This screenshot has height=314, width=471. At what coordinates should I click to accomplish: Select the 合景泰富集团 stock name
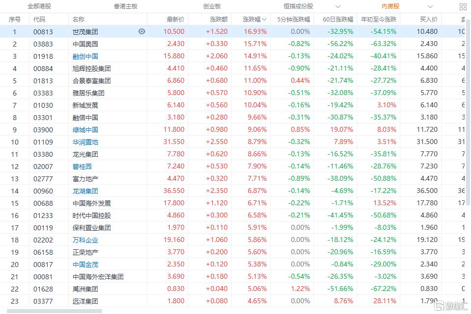(x=92, y=81)
